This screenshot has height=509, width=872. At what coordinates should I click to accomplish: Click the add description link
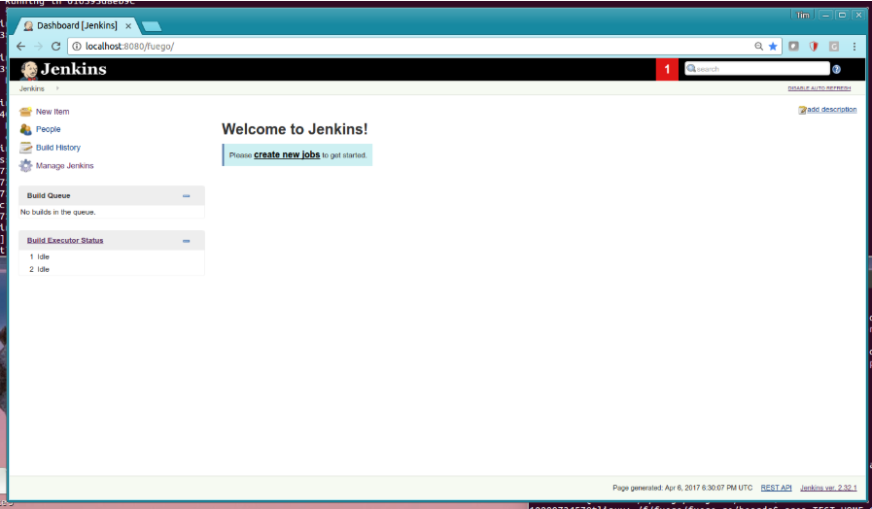[832, 110]
